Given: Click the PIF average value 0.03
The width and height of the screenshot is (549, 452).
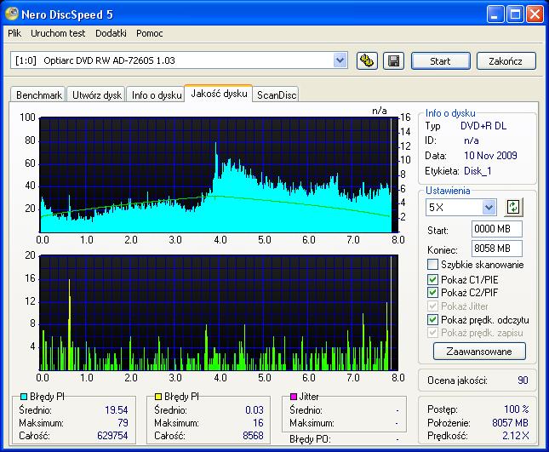Looking at the screenshot, I should click(x=254, y=409).
